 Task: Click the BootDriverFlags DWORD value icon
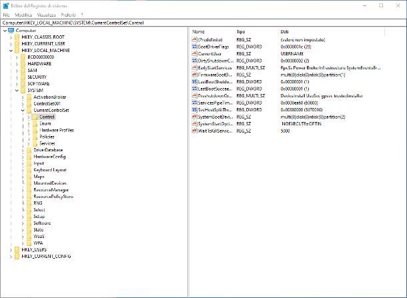[x=193, y=47]
